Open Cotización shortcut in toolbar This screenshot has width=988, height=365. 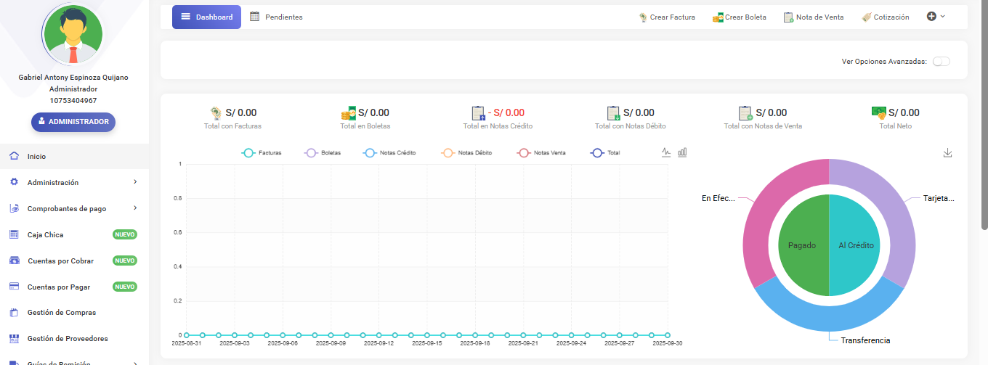885,17
